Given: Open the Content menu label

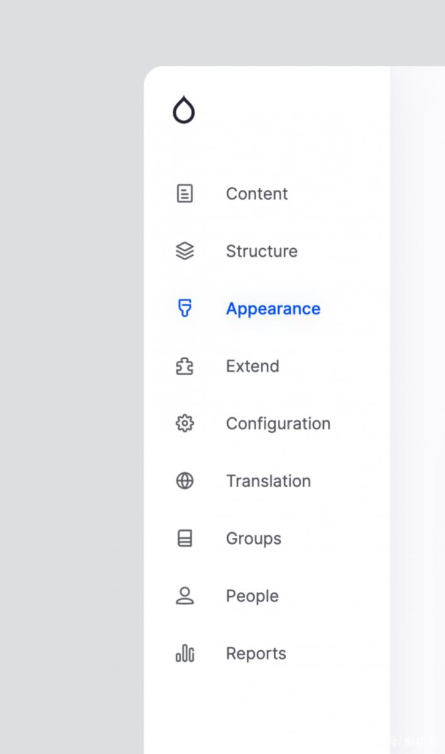Looking at the screenshot, I should [x=257, y=194].
